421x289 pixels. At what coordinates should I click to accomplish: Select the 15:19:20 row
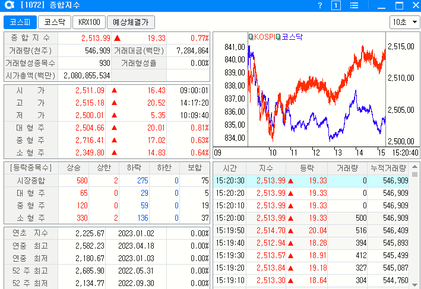(311, 268)
